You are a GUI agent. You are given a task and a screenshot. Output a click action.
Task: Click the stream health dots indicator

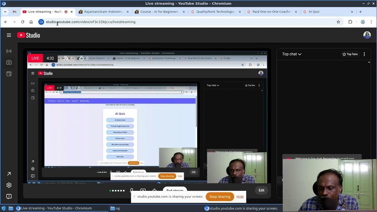pos(117,191)
